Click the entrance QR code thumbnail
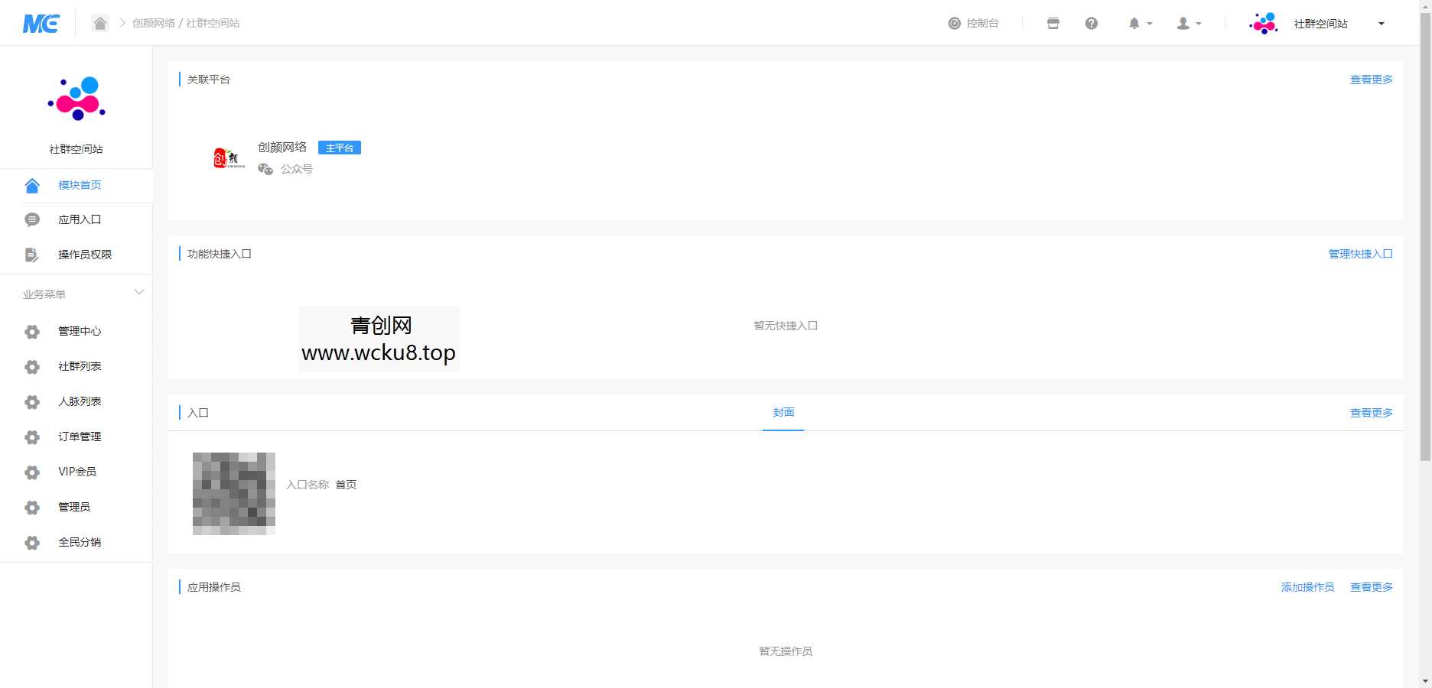This screenshot has height=688, width=1432. pos(234,493)
